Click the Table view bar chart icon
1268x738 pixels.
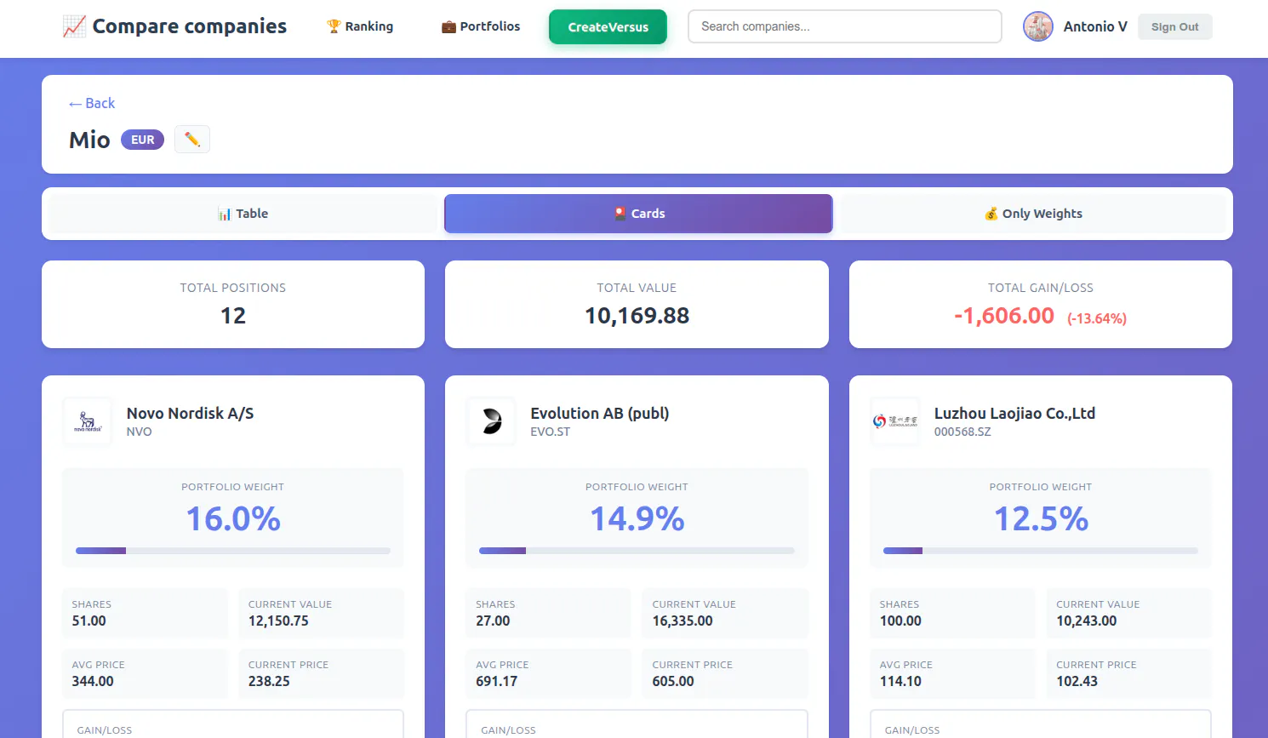click(x=225, y=214)
